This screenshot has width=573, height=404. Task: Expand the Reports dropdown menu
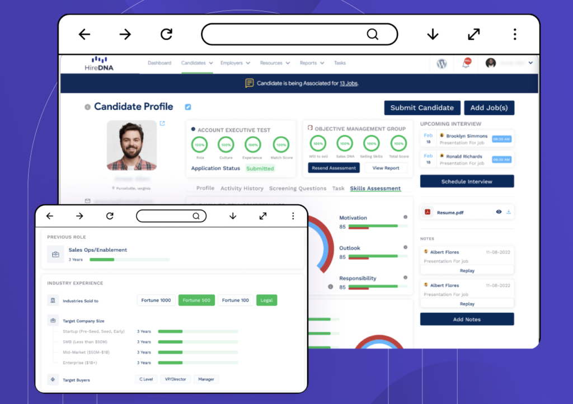312,63
